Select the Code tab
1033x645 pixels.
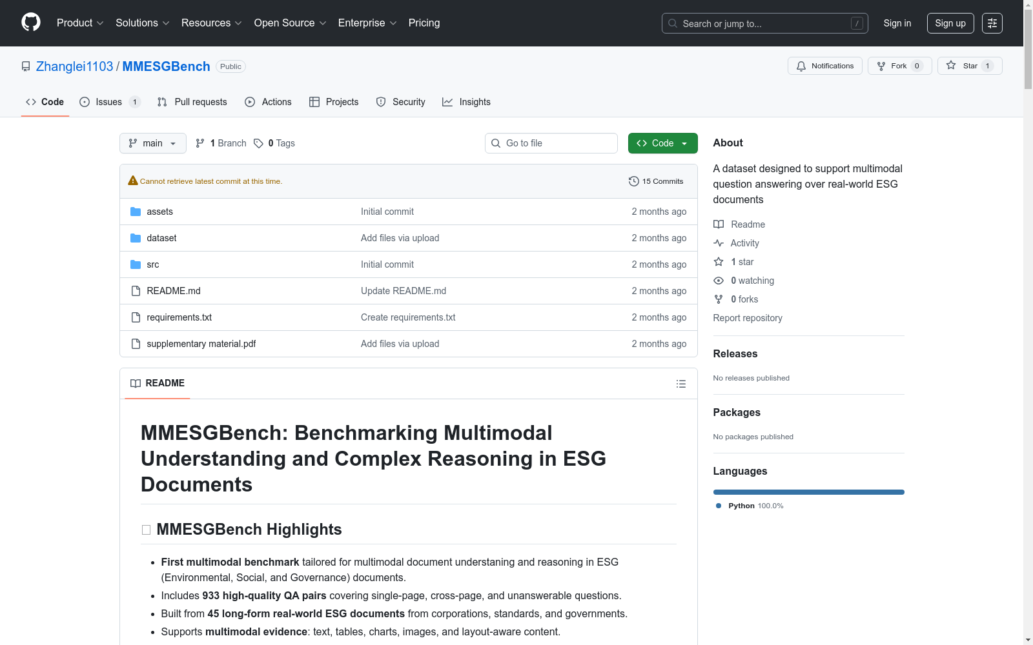click(45, 102)
